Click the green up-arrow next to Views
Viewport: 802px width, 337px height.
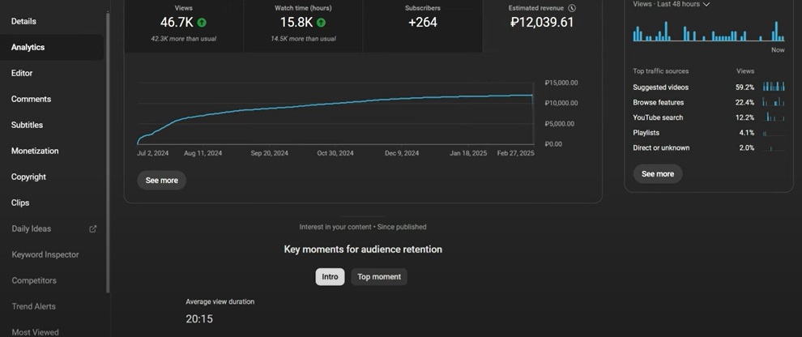[201, 23]
